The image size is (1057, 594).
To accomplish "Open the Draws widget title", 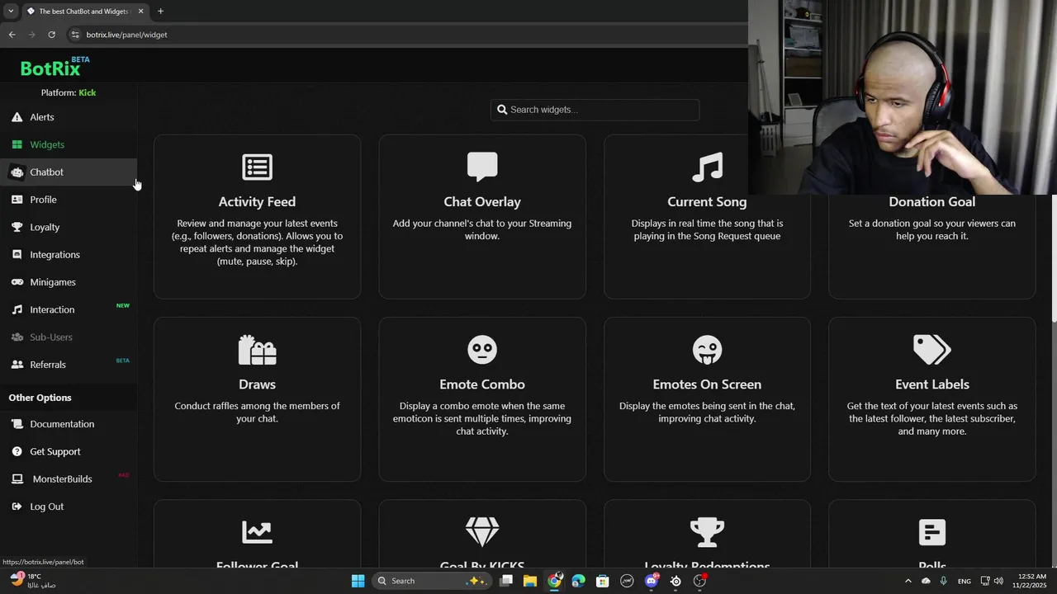I will pos(257,384).
